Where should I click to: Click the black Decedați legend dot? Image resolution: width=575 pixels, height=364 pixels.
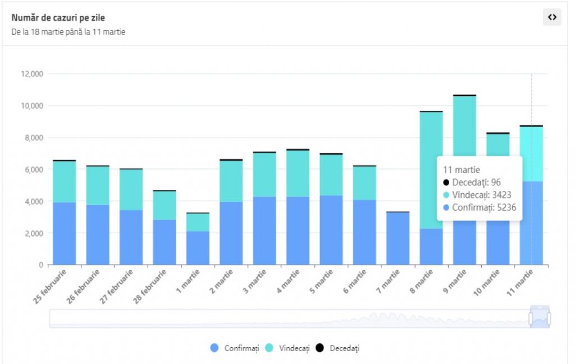click(320, 348)
